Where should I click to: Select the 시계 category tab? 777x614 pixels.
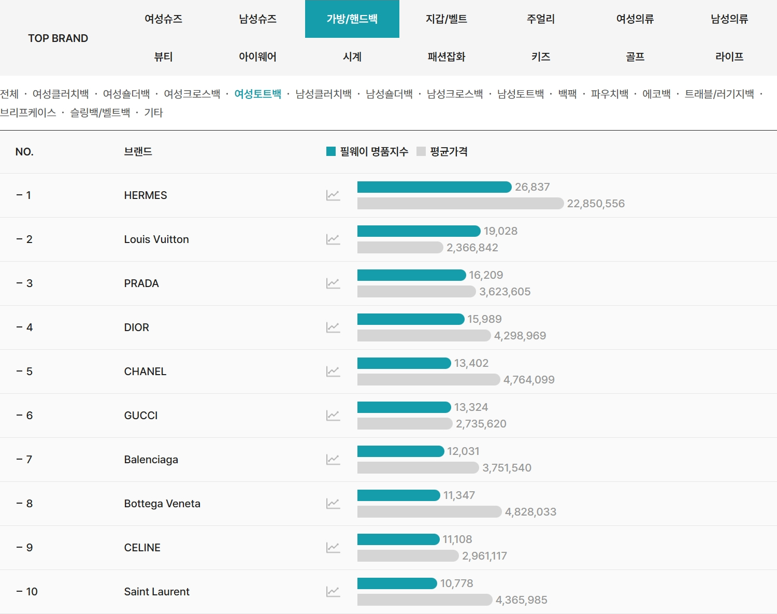click(x=352, y=57)
